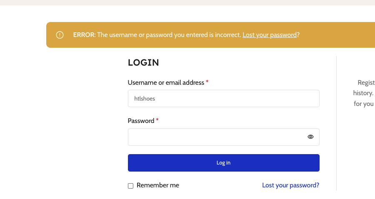Show password using the eye icon
The width and height of the screenshot is (375, 199).
(x=310, y=137)
